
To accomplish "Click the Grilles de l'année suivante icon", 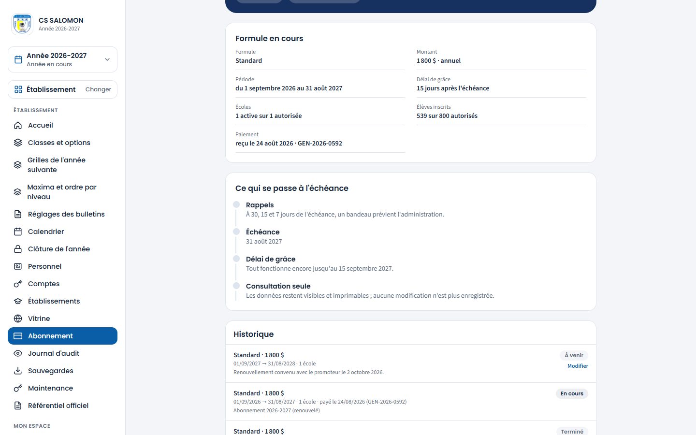I will (x=18, y=165).
